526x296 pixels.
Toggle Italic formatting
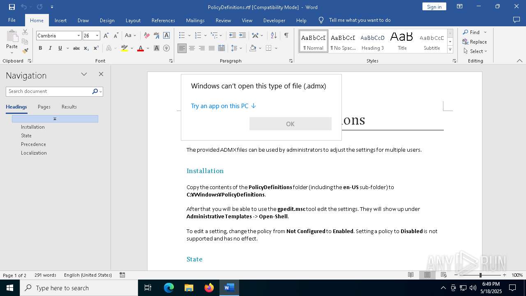[x=50, y=48]
